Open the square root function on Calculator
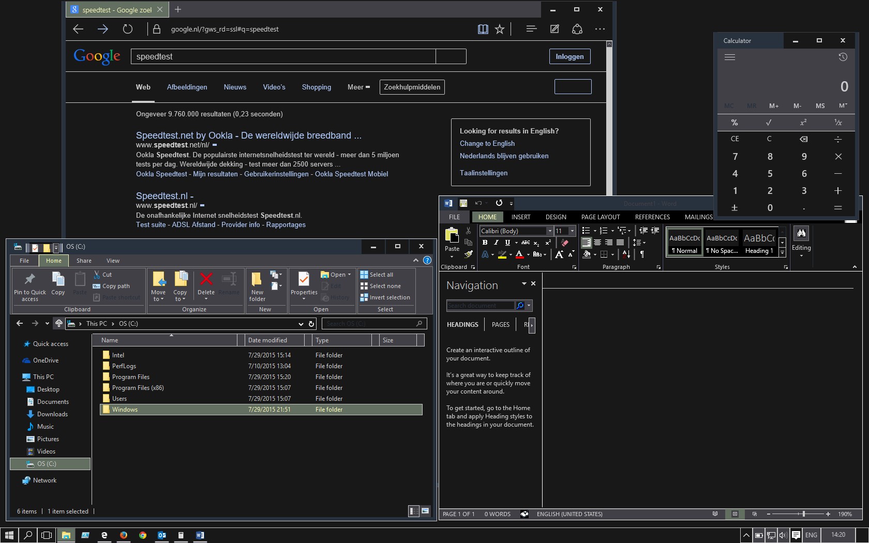 (x=770, y=123)
